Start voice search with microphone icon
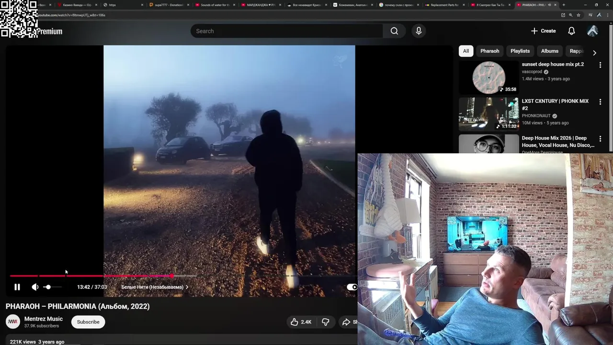 coord(419,31)
